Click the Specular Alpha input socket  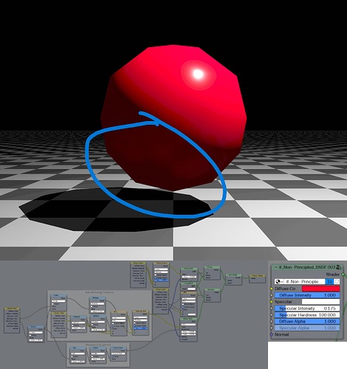[271, 328]
